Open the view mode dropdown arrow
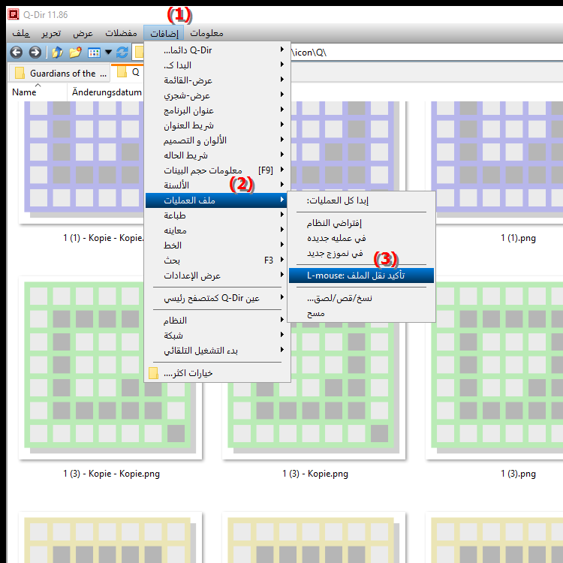The image size is (563, 563). click(x=108, y=53)
